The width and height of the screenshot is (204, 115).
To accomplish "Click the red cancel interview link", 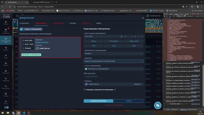I will click(x=113, y=105).
